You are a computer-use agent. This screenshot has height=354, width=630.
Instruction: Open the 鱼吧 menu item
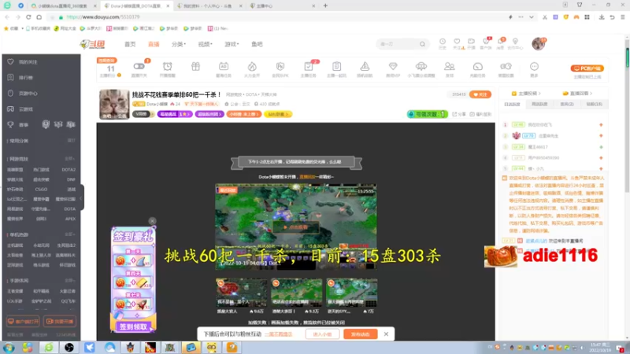pyautogui.click(x=257, y=44)
